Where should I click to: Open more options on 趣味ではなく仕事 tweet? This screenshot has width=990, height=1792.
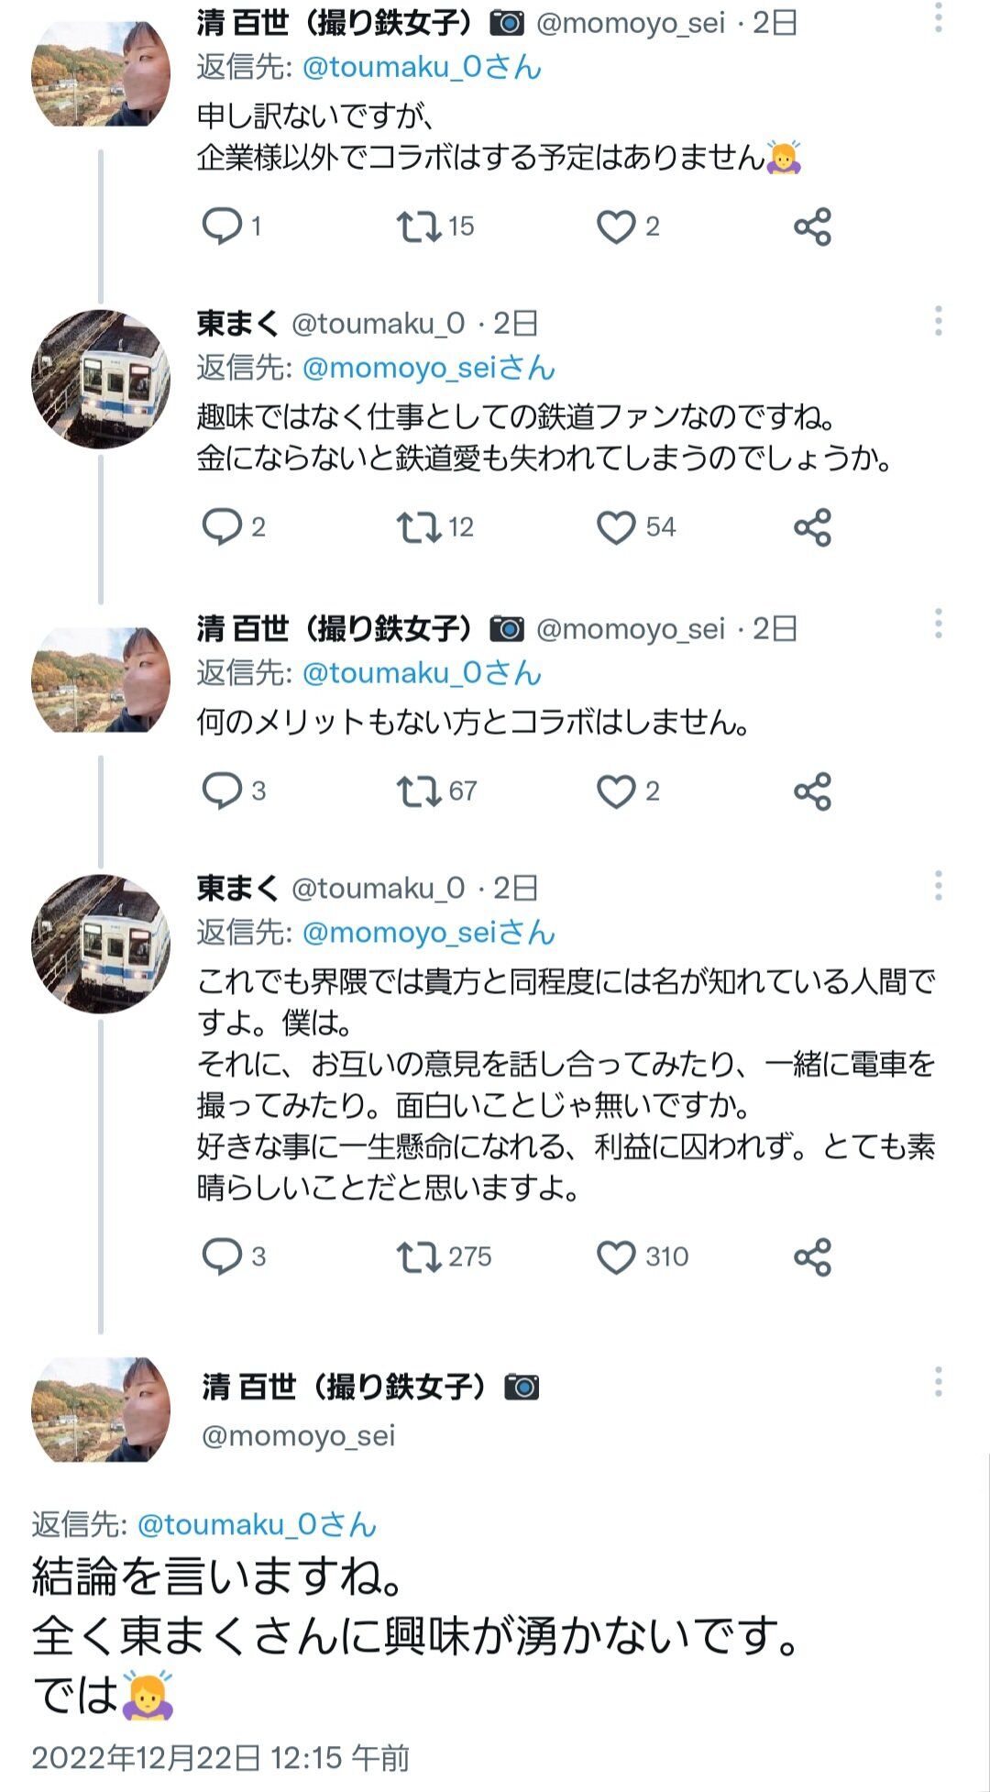click(938, 321)
